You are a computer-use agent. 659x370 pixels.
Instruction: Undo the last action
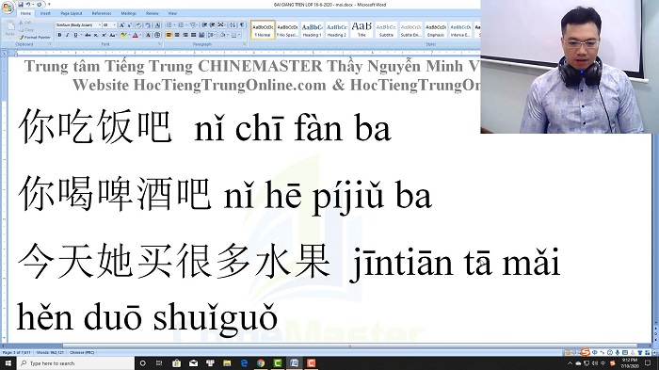coord(28,5)
